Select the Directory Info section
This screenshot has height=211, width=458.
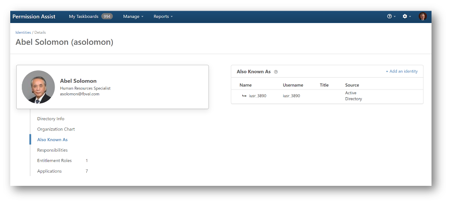[51, 119]
